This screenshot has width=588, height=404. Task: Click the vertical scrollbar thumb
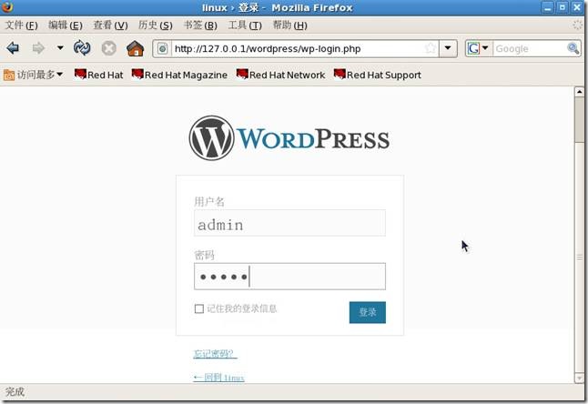coord(580,119)
